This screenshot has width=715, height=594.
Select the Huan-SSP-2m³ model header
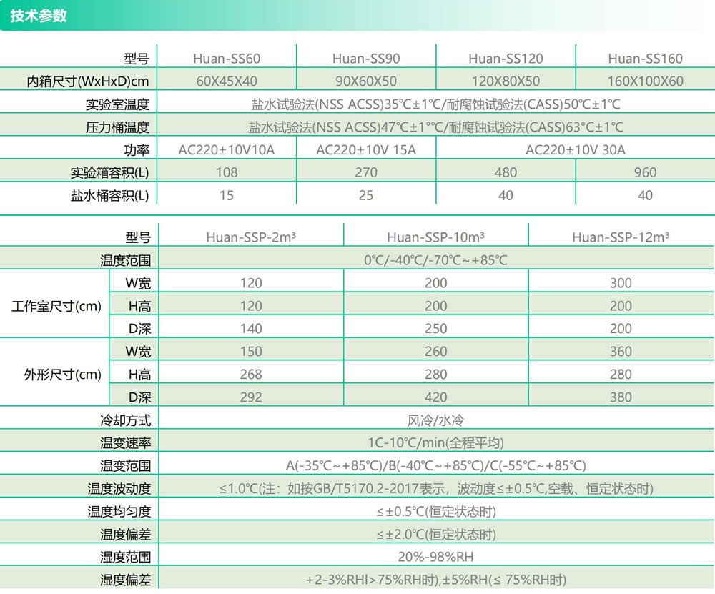(x=251, y=237)
